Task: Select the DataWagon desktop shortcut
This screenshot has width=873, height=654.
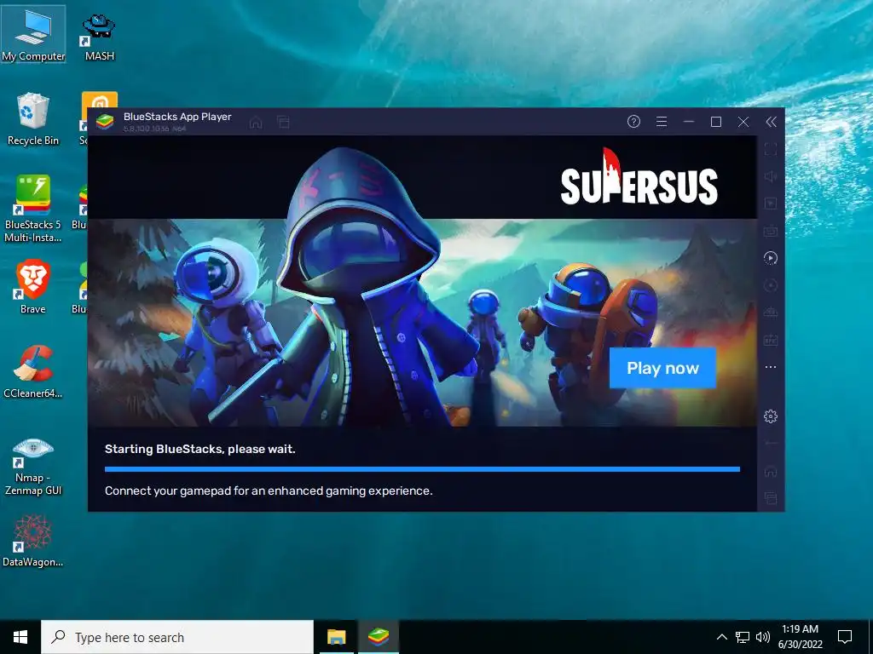Action: (33, 541)
